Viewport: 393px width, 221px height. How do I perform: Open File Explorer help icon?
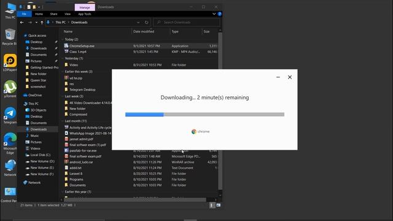(220, 14)
